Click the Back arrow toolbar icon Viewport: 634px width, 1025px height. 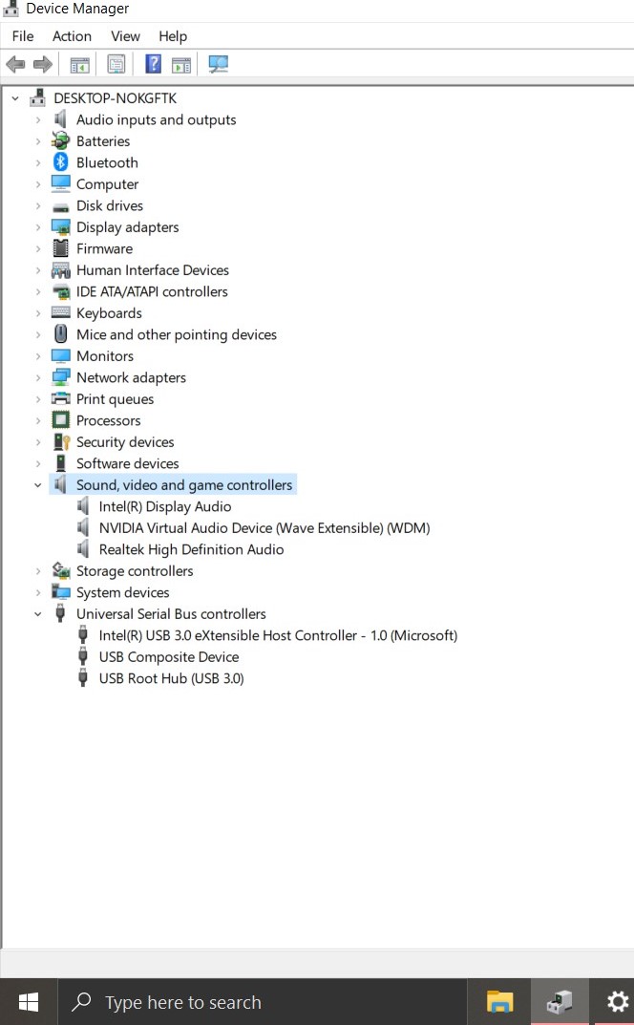[x=15, y=64]
